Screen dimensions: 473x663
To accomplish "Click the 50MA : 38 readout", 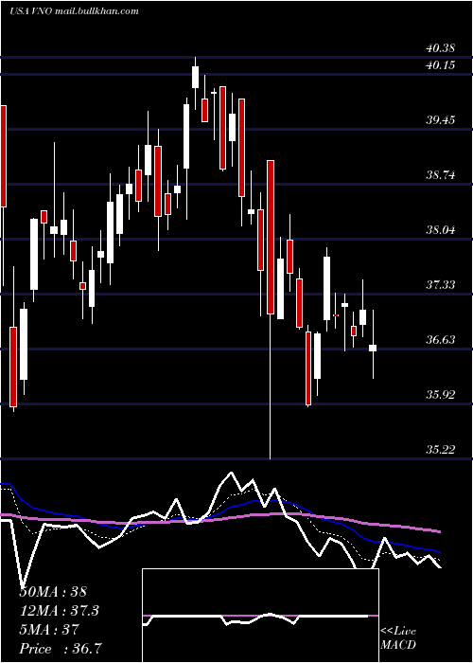I will (53, 592).
